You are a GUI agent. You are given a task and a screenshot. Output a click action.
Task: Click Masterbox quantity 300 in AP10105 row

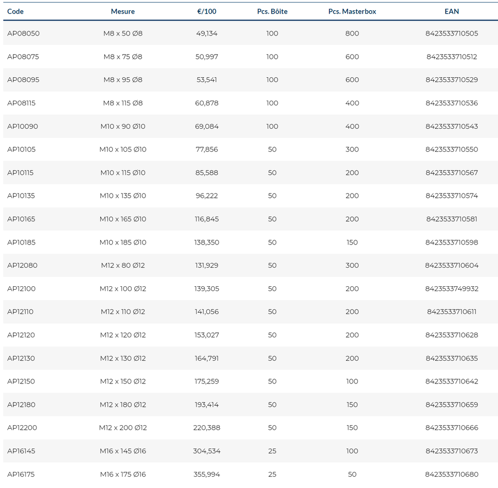click(352, 149)
